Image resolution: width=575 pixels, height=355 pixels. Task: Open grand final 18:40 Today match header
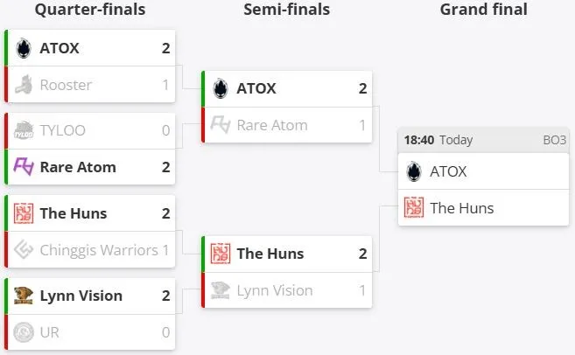coord(484,140)
